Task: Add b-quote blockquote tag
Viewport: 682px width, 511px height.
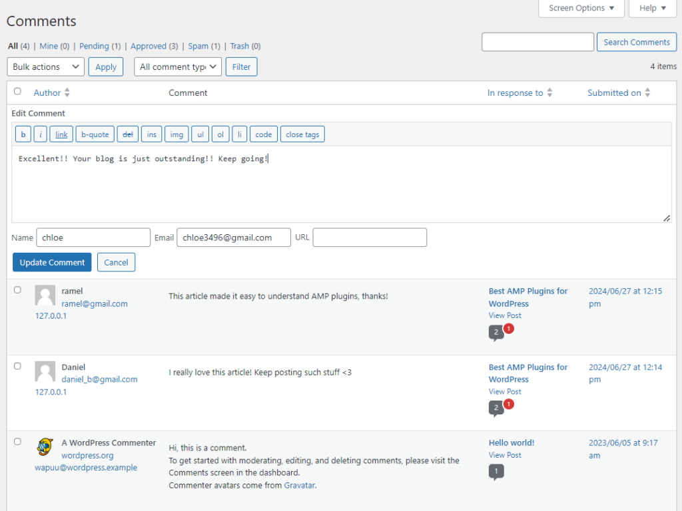Action: click(95, 134)
